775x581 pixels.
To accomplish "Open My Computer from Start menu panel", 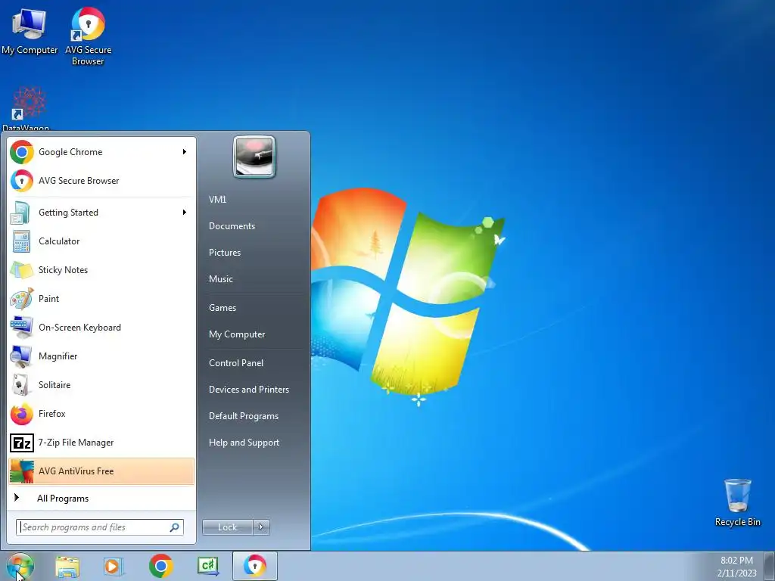I will [x=255, y=334].
